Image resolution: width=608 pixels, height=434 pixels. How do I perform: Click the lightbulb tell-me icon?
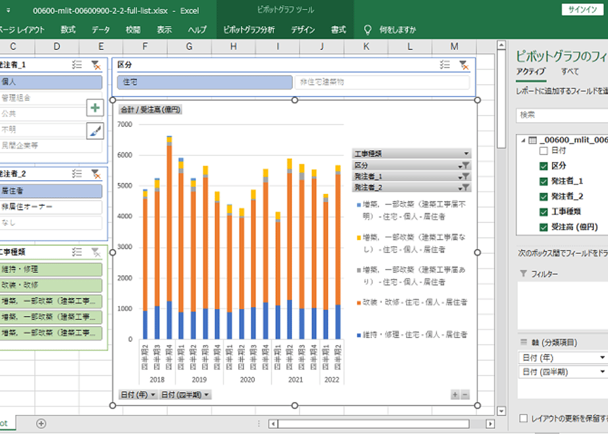pyautogui.click(x=368, y=30)
